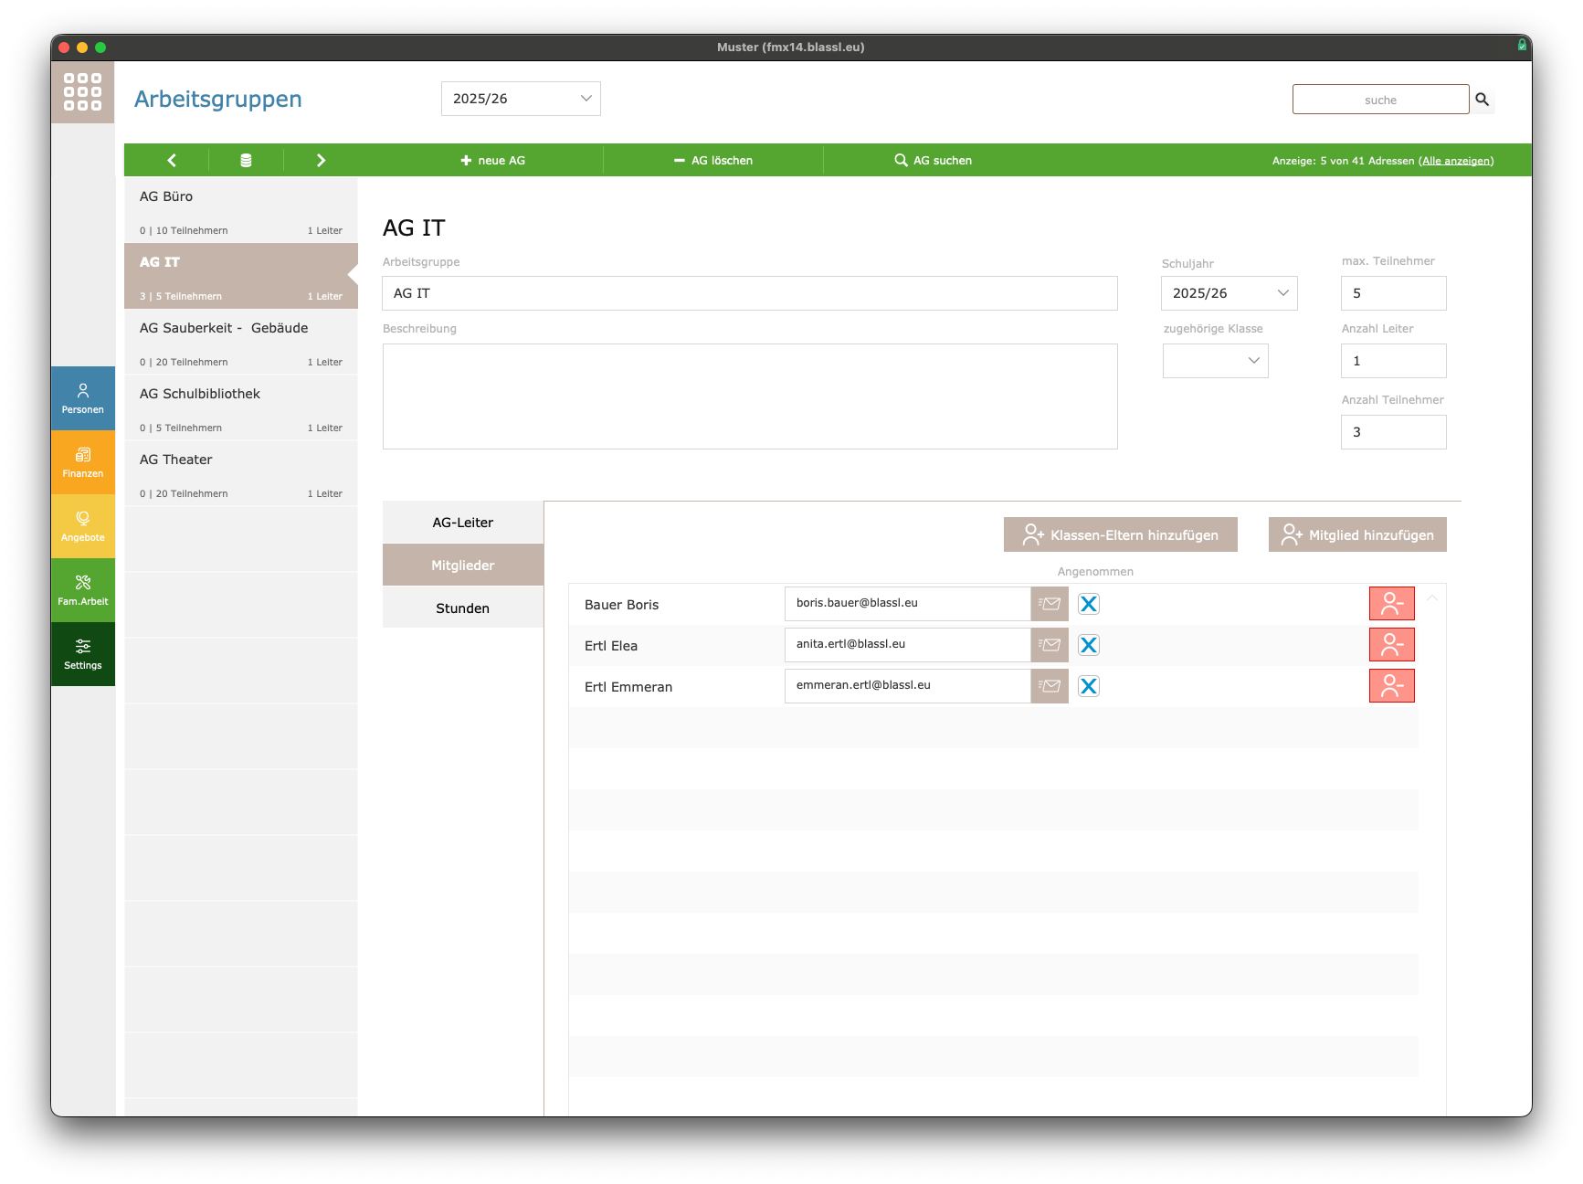Click Mitglied hinzufügen button
This screenshot has width=1583, height=1184.
point(1356,535)
